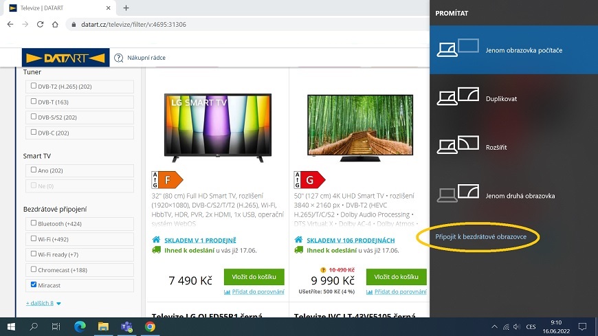Click the 9 990 Kč price
Screen dimensions: 598x336
[x=333, y=281]
